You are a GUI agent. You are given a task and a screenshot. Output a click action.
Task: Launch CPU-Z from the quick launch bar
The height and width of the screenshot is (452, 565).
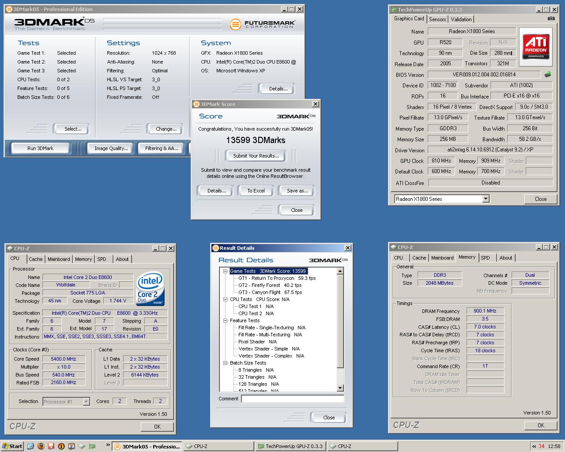coord(82,446)
